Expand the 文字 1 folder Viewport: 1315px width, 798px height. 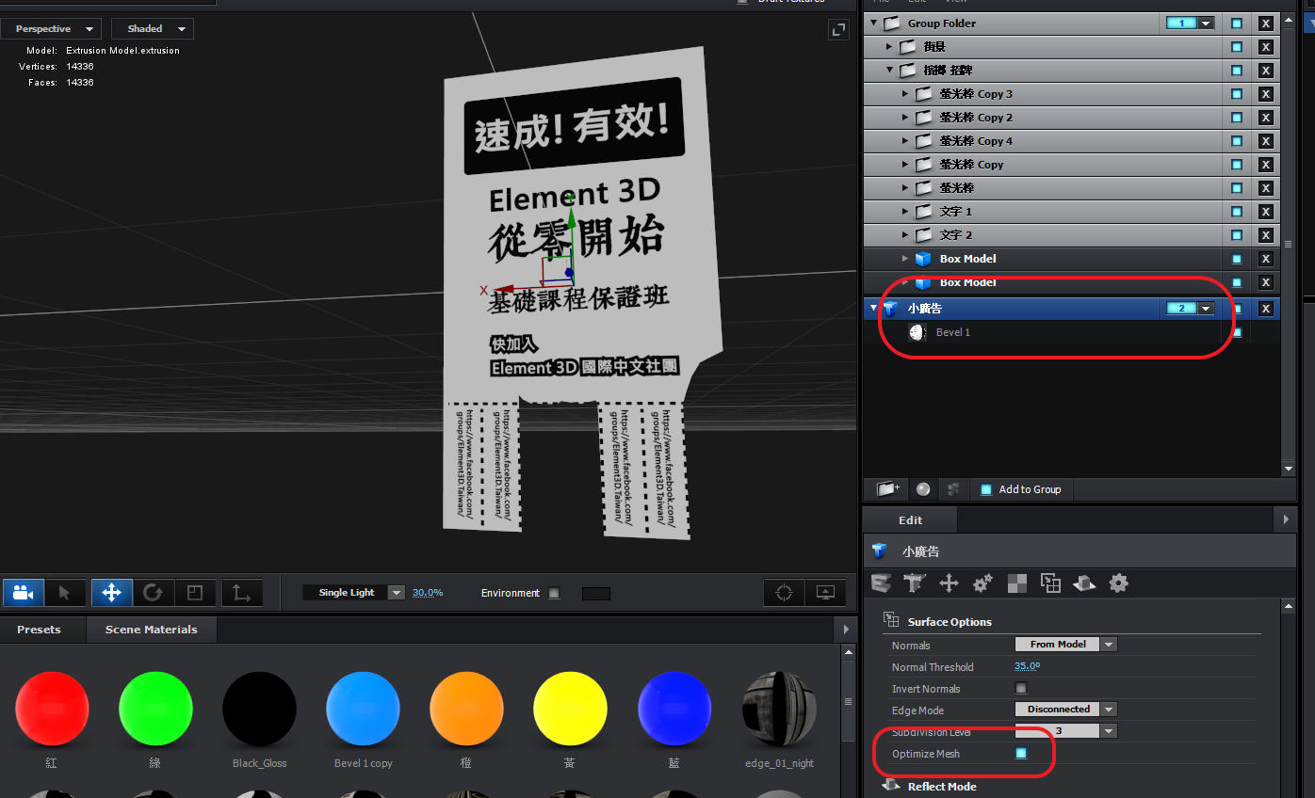point(905,212)
